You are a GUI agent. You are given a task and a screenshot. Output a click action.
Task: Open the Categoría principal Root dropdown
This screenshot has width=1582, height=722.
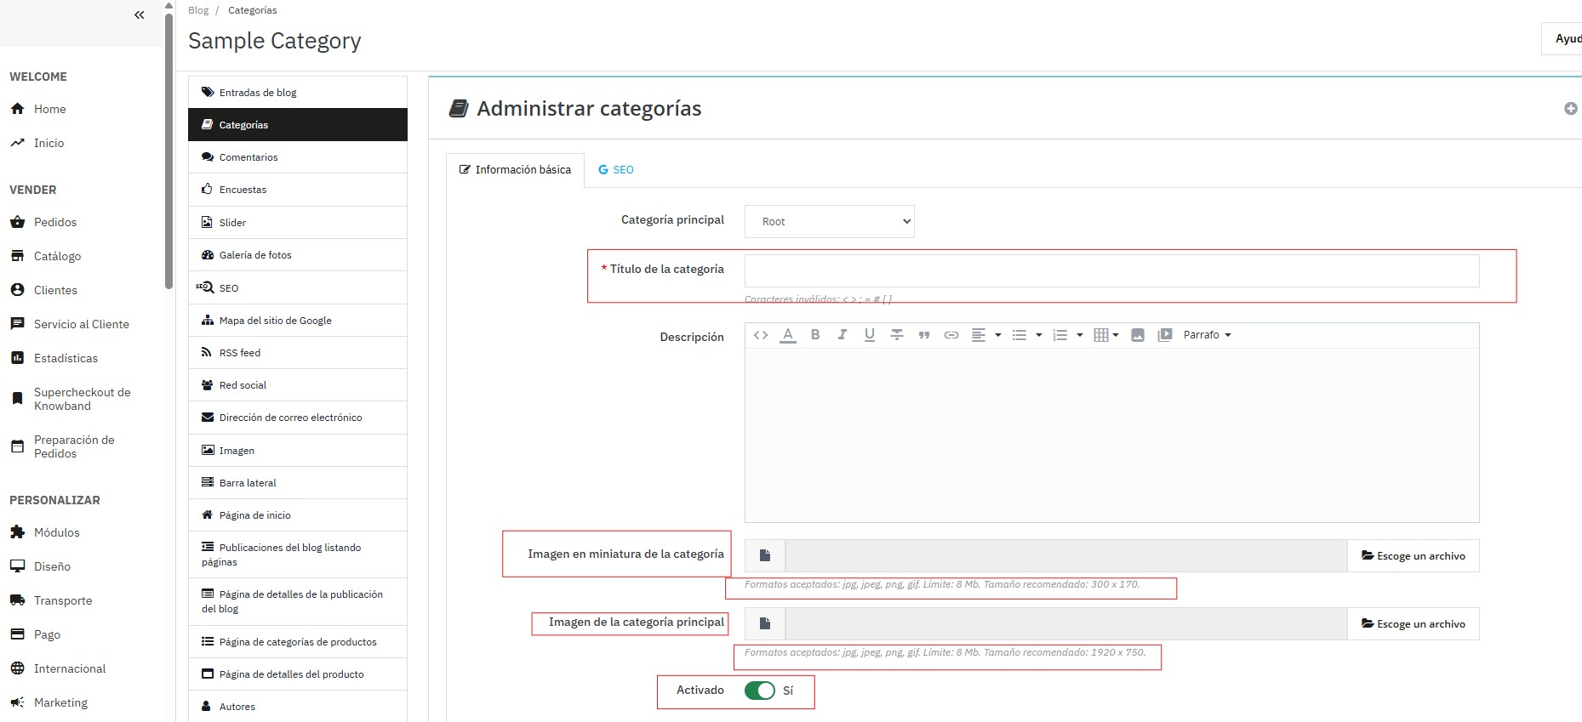(830, 221)
